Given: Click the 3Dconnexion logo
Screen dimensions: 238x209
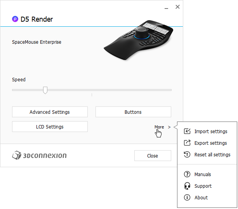Looking at the screenshot, I should [39, 156].
